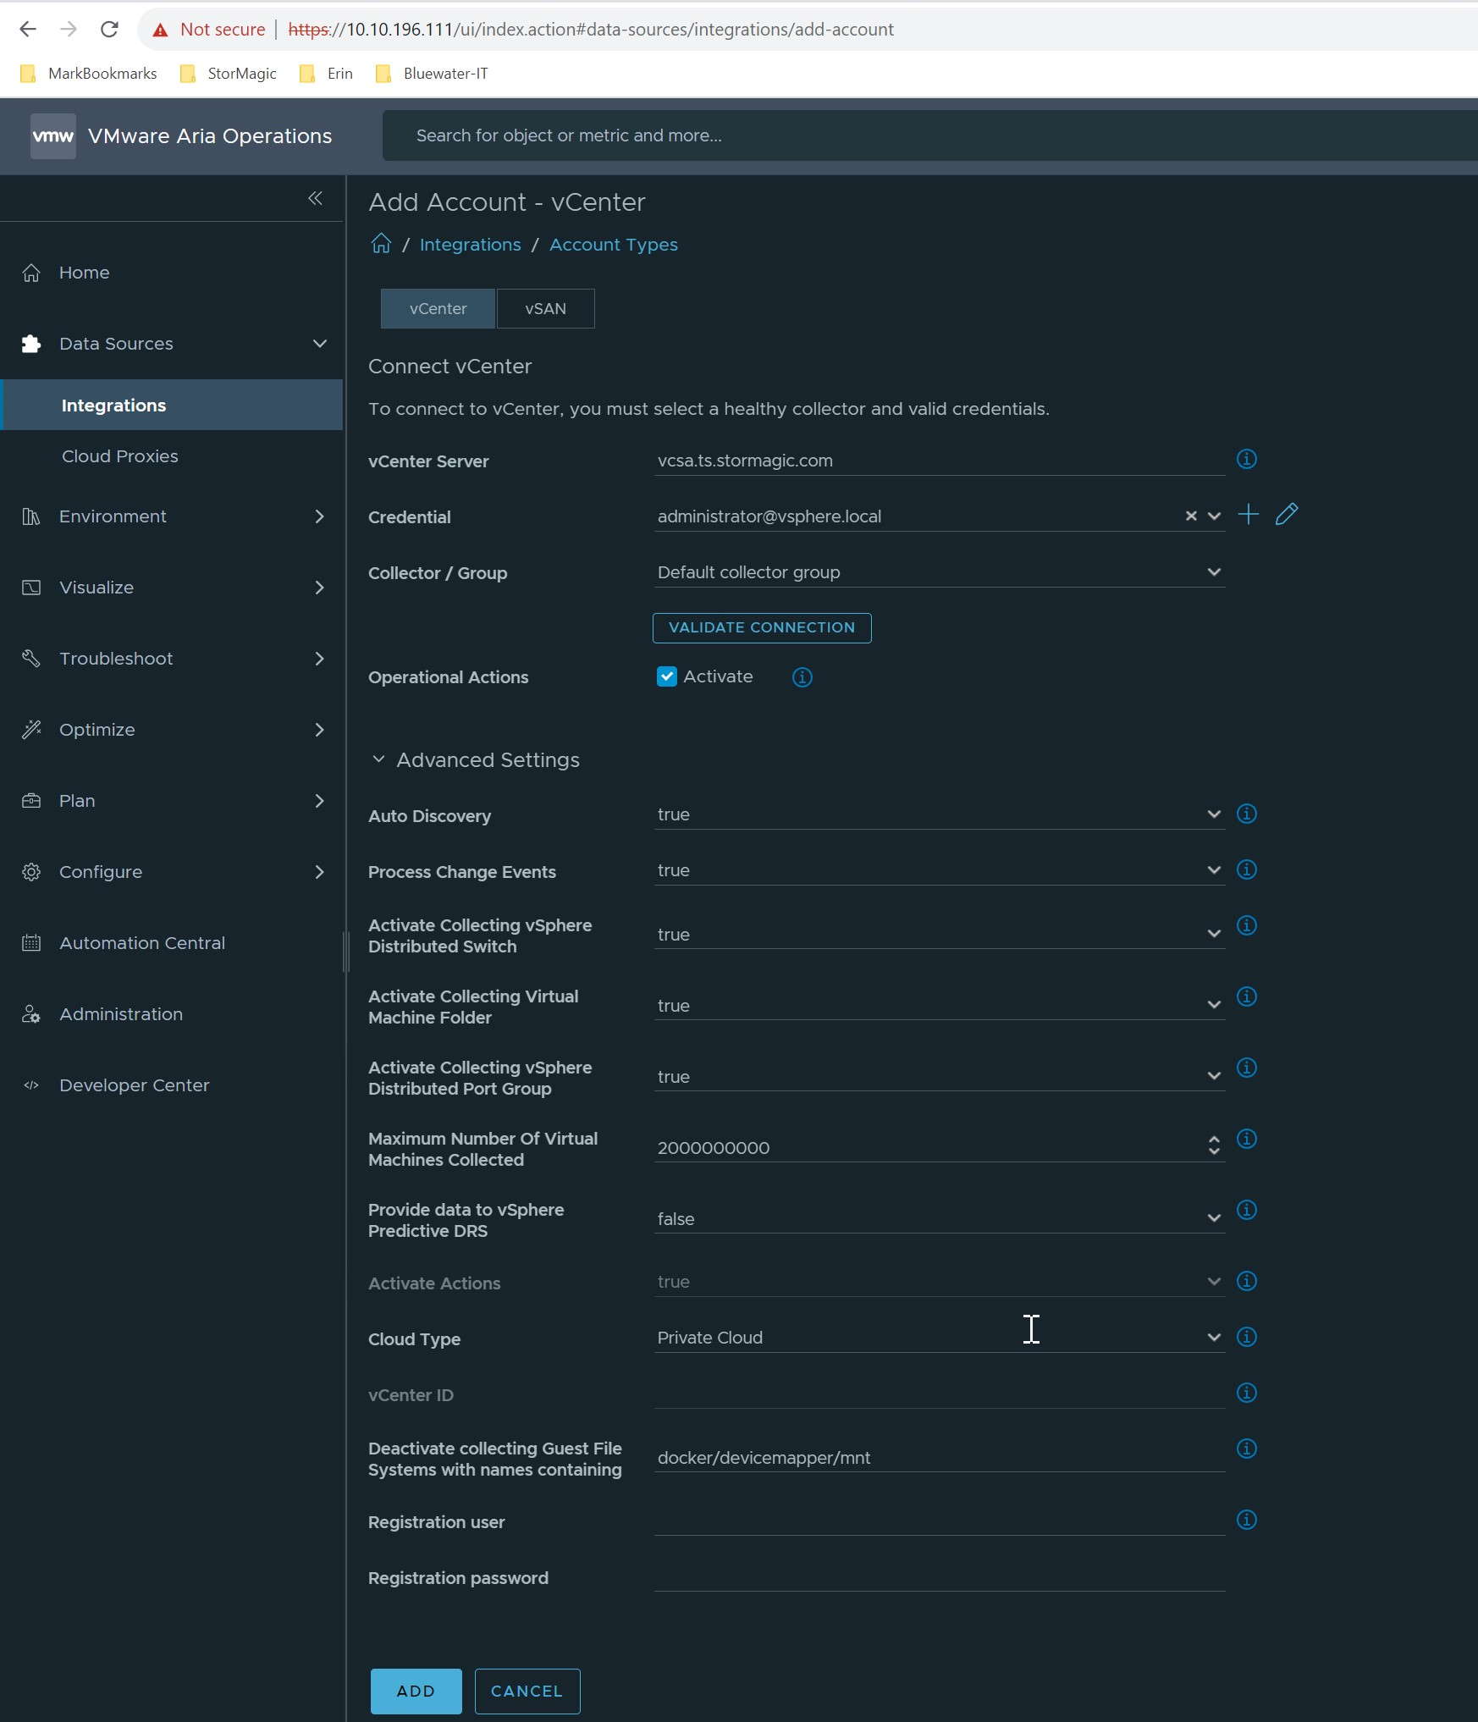This screenshot has width=1478, height=1722.
Task: Go back in browser history
Action: click(28, 30)
